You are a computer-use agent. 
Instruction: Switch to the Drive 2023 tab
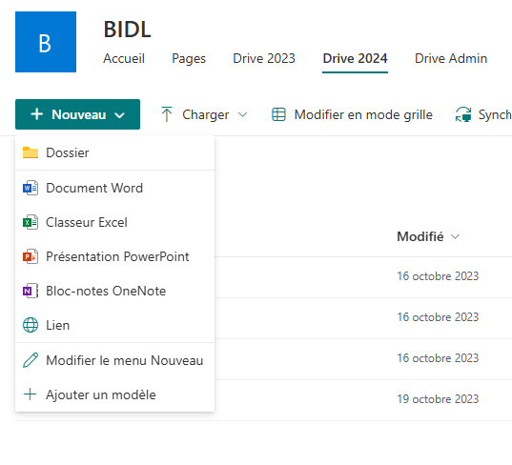(264, 58)
